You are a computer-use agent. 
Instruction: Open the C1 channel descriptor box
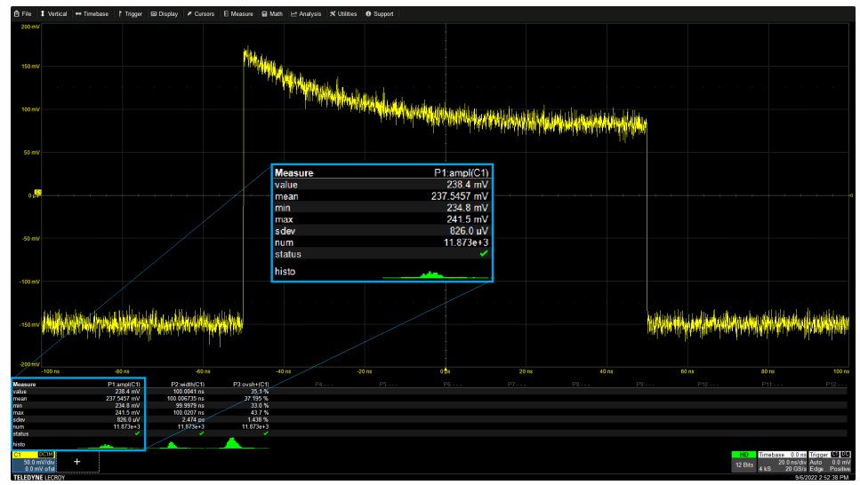point(34,461)
